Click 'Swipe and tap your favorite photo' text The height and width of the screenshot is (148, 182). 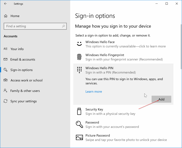(126, 140)
